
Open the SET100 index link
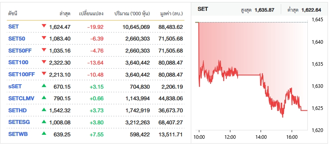[18, 62]
